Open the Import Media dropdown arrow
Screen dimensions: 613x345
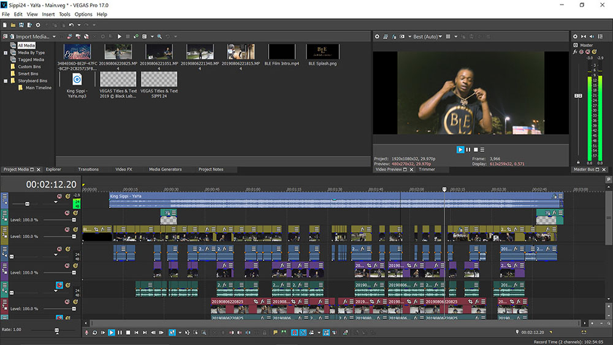54,37
